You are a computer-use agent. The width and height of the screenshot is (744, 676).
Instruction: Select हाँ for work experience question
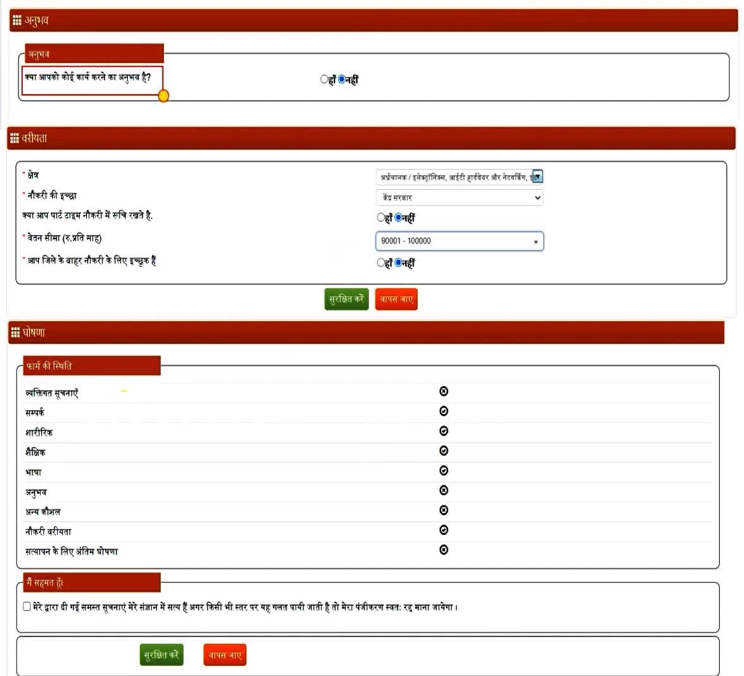324,80
